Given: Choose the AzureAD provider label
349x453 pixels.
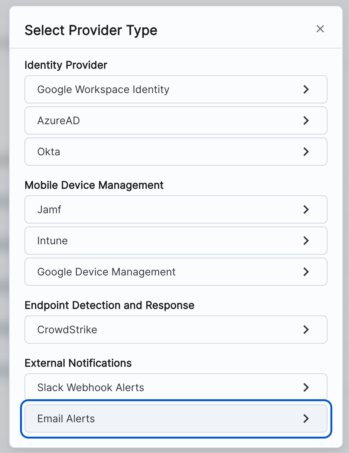Looking at the screenshot, I should 59,120.
